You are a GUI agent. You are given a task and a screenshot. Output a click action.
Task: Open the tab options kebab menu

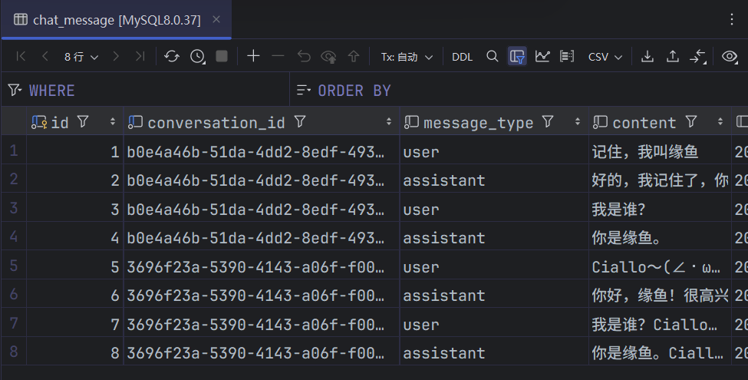click(731, 21)
